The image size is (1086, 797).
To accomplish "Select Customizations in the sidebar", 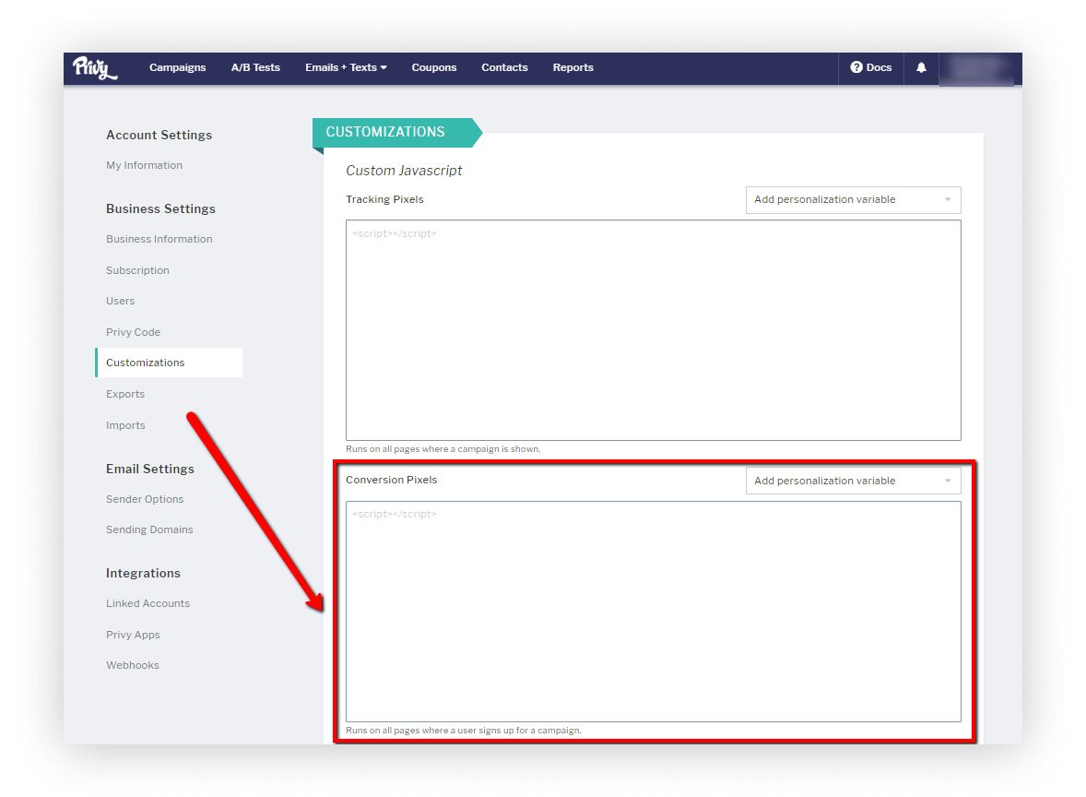I will click(x=169, y=363).
